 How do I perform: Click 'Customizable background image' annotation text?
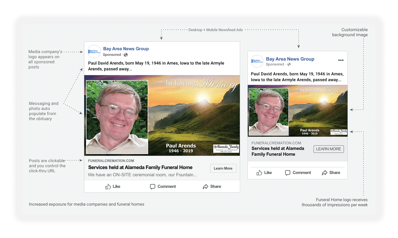click(x=350, y=32)
